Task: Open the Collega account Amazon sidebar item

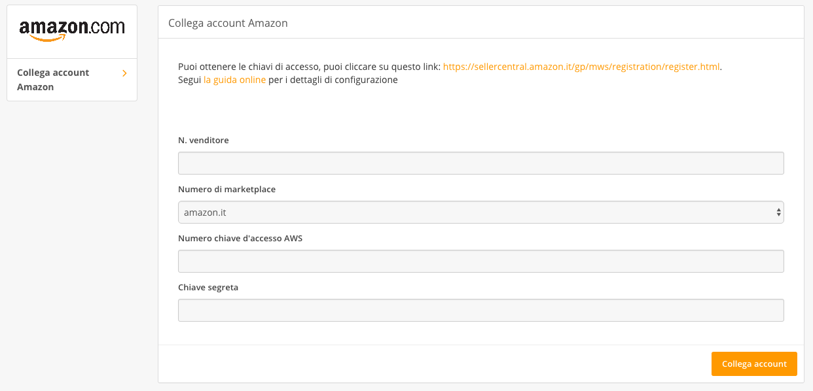Action: coord(53,80)
